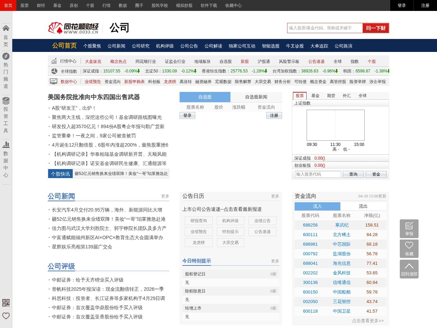Click the 股权登记日 row

point(231,274)
